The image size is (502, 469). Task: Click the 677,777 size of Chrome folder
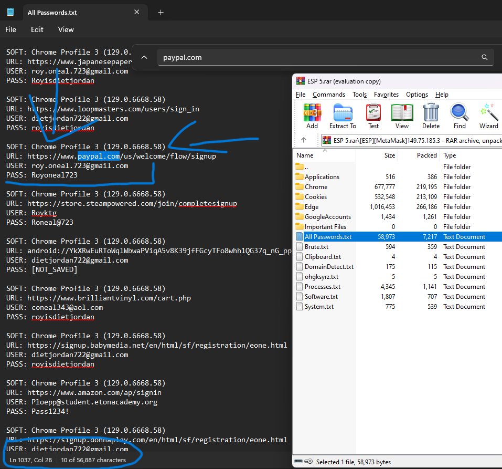(384, 186)
